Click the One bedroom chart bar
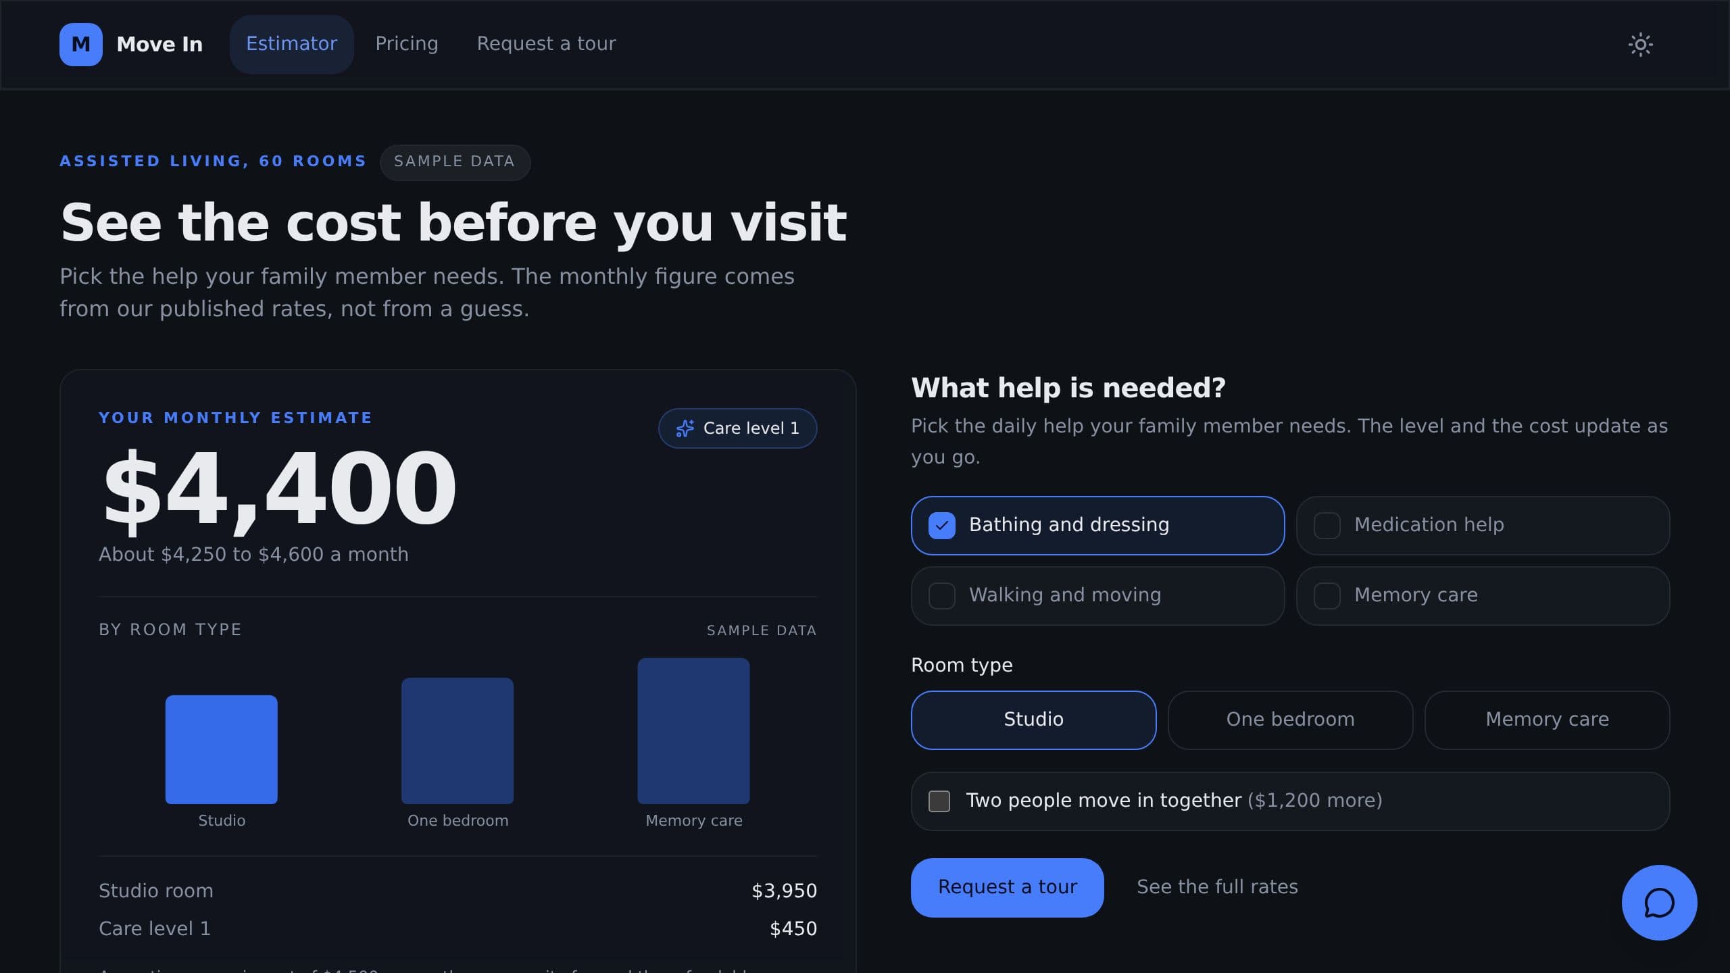Viewport: 1730px width, 973px height. 458,741
